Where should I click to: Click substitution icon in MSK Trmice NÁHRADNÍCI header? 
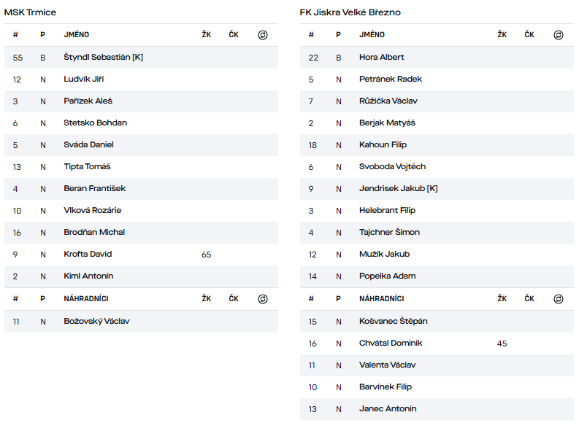(x=263, y=299)
